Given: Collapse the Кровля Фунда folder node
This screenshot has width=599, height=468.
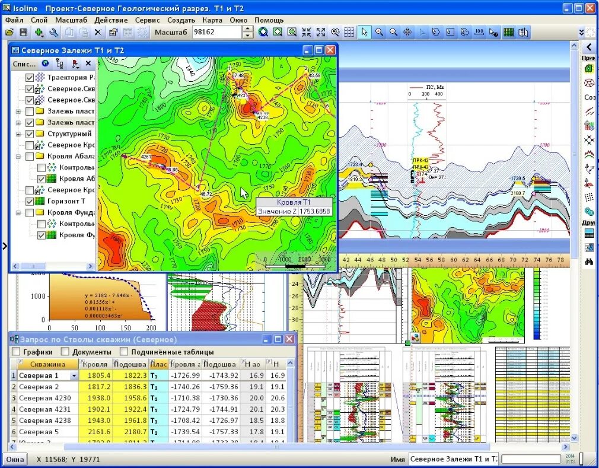Looking at the screenshot, I should coord(18,213).
